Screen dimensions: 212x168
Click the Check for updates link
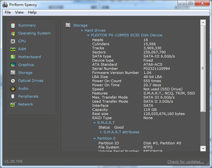click(x=185, y=162)
